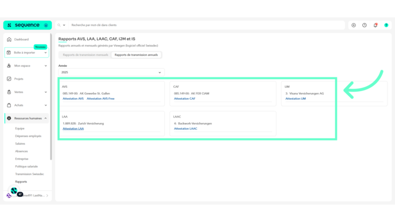Click the teal help question mark icon
Image resolution: width=395 pixels, height=222 pixels.
click(386, 25)
